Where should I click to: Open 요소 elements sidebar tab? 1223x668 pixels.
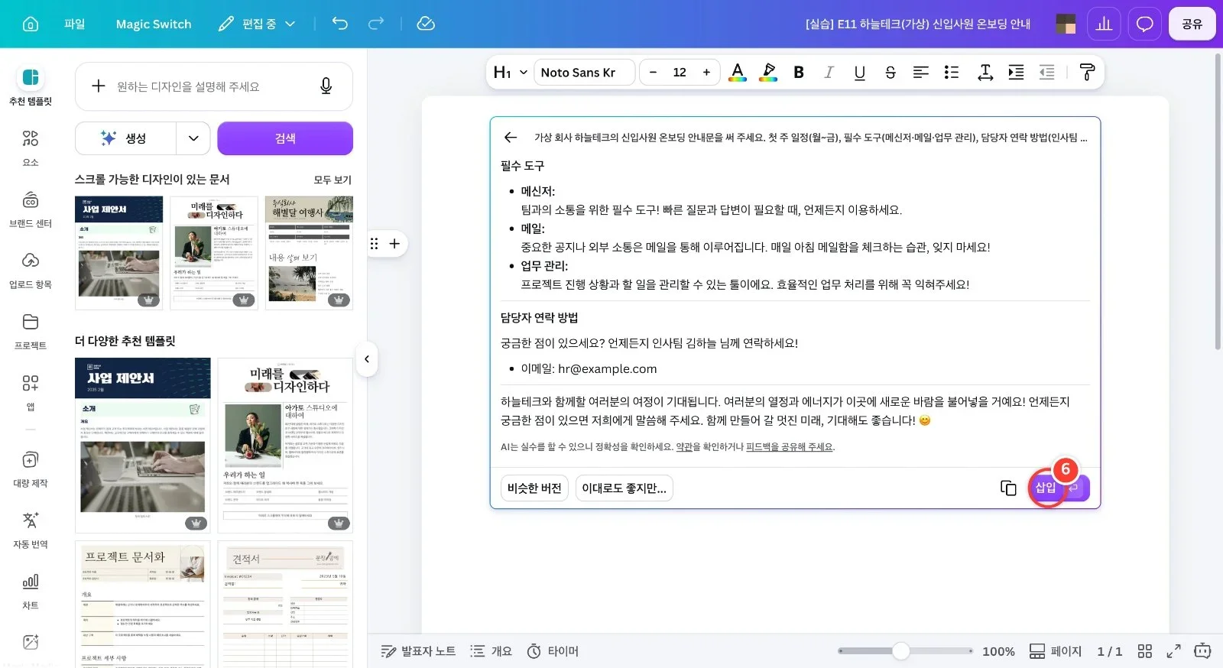[x=31, y=148]
